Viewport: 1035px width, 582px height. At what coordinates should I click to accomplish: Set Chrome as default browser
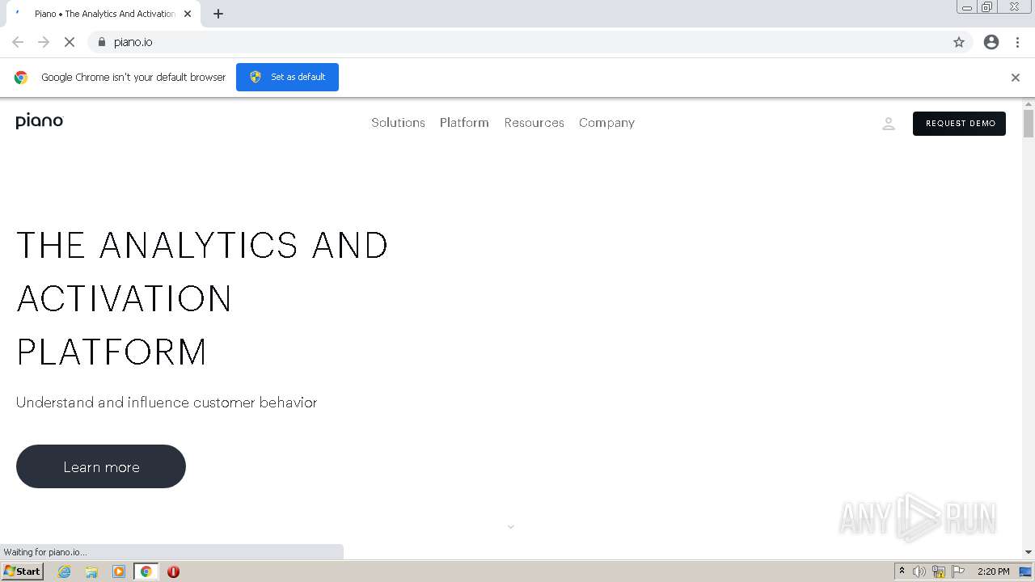coord(287,77)
